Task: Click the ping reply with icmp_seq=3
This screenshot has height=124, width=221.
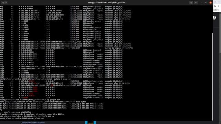Action: tap(51, 108)
